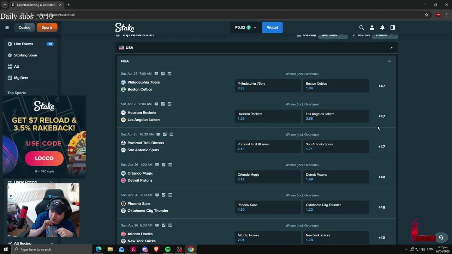Open same game multi icon for 76ers vs Celtics
The width and height of the screenshot is (452, 254).
pos(169,74)
